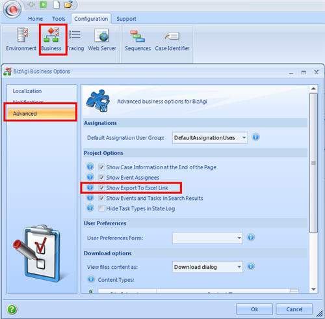Image resolution: width=325 pixels, height=319 pixels.
Task: Click the open folder icon in quick access toolbar
Action: pyautogui.click(x=68, y=5)
